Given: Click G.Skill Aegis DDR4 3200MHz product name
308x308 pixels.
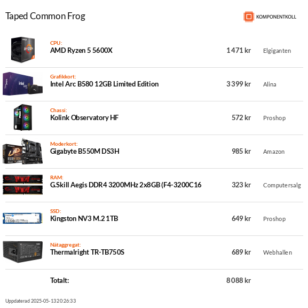Looking at the screenshot, I should pos(126,185).
